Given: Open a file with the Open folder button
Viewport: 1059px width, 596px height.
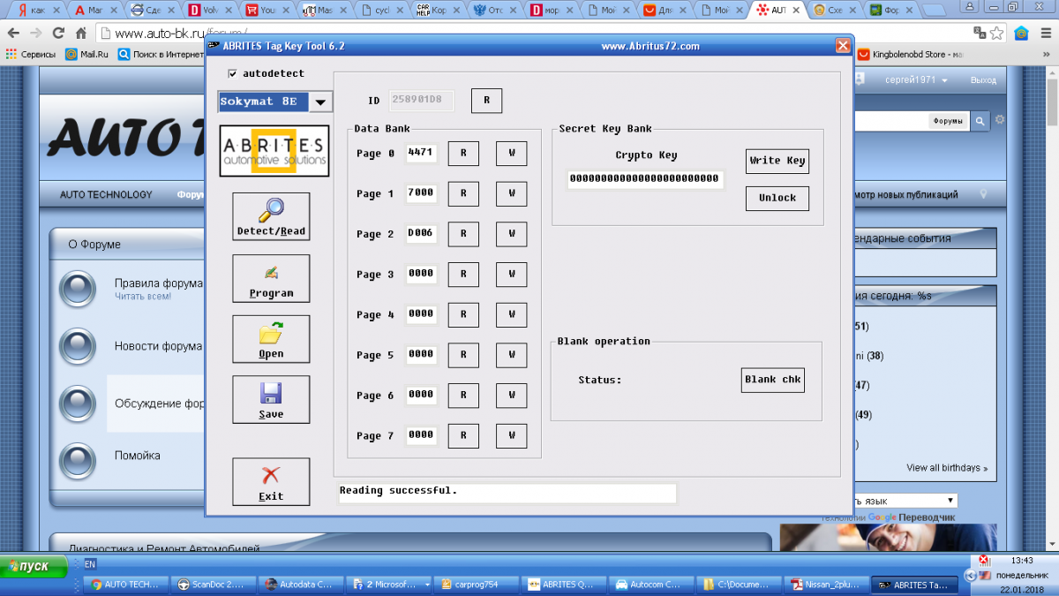Looking at the screenshot, I should tap(271, 339).
